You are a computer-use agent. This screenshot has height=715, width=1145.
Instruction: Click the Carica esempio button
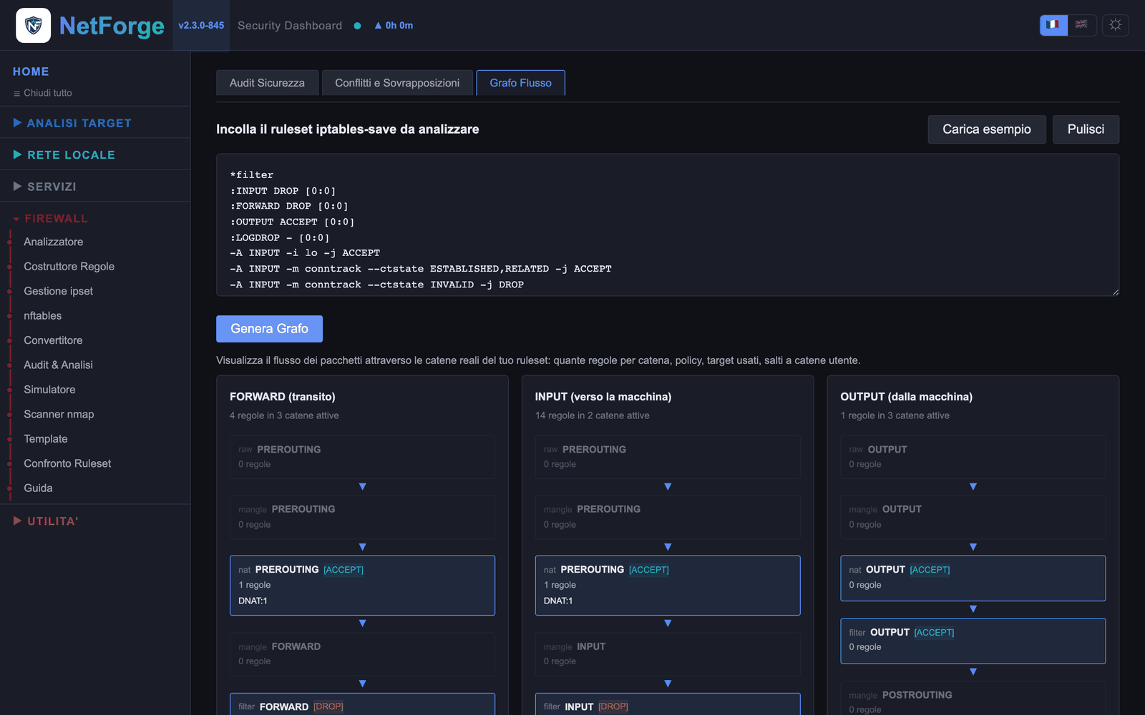pos(987,129)
